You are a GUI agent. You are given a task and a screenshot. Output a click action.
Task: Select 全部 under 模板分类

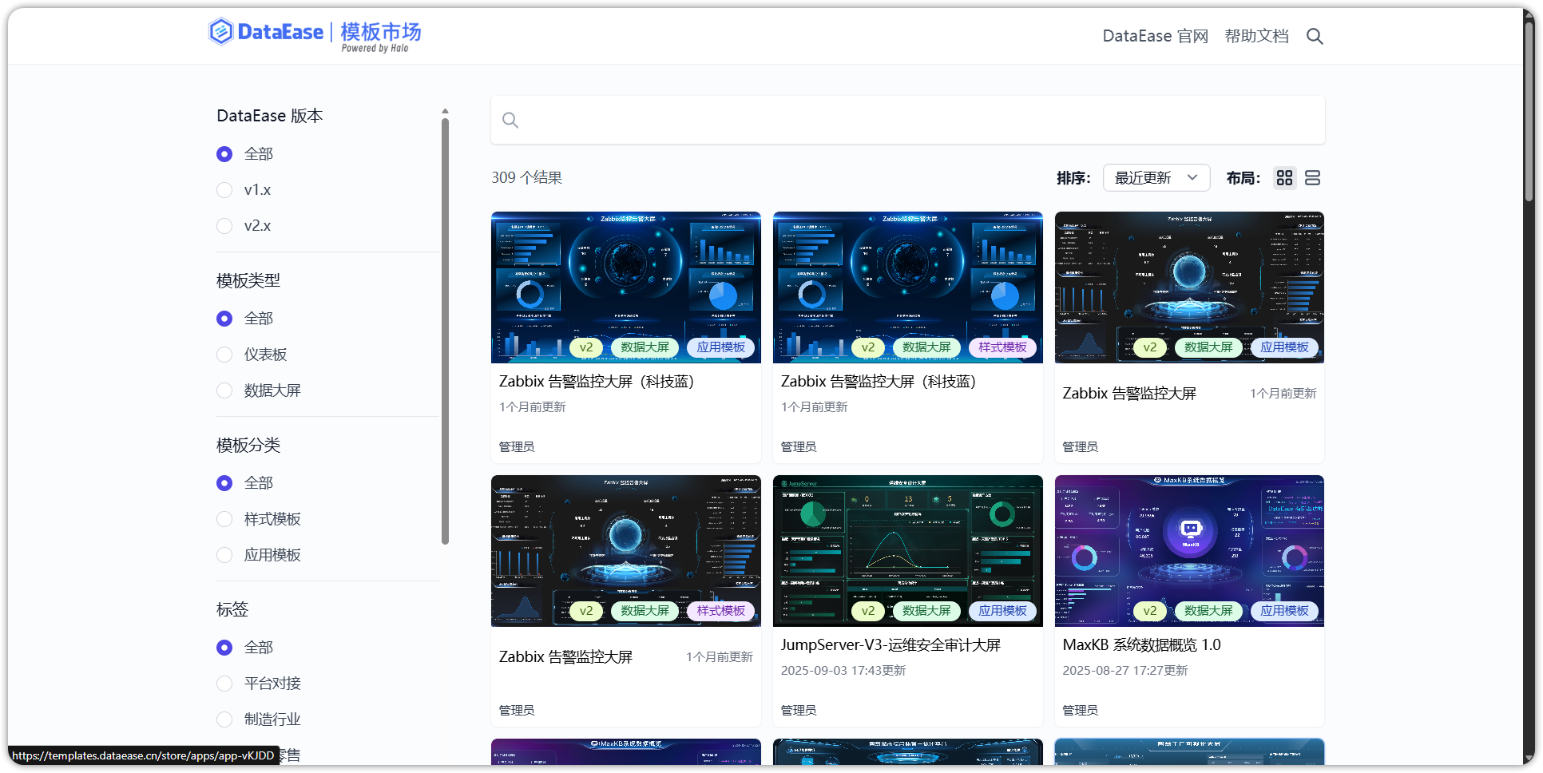click(224, 483)
